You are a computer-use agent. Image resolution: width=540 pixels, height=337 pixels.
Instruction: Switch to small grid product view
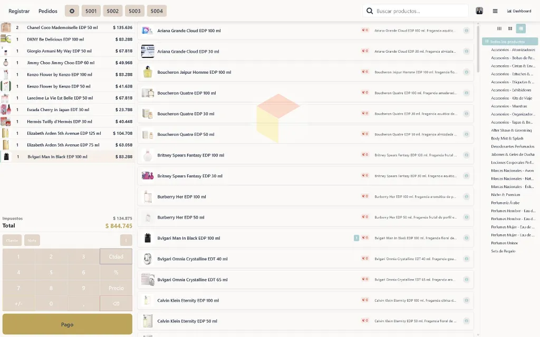[x=499, y=28]
